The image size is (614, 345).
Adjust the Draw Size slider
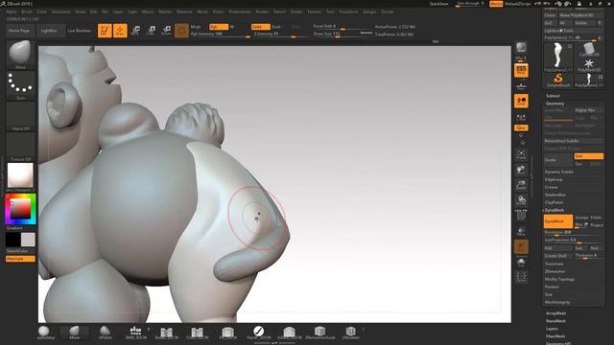tap(342, 34)
